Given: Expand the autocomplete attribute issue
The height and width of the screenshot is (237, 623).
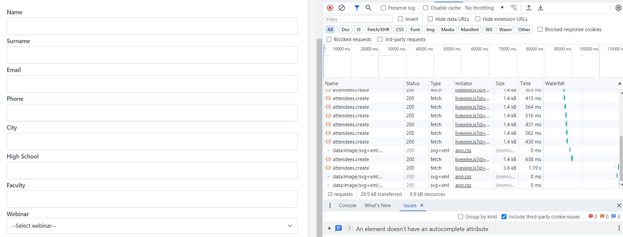Looking at the screenshot, I should tap(329, 228).
